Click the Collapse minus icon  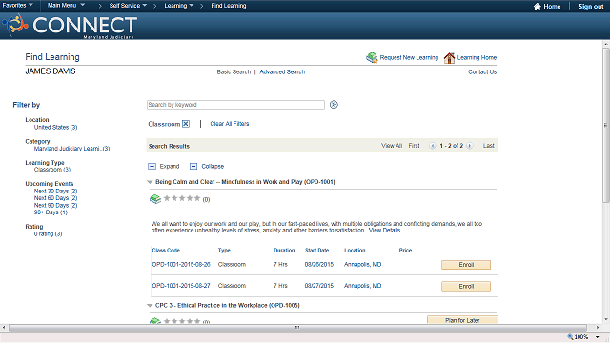193,167
